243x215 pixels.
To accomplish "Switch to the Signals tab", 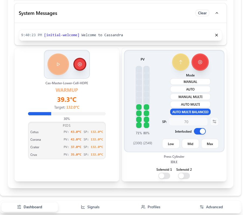I will point(90,207).
